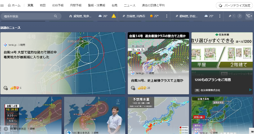Click the 住友林業株式会社 advertiser name
The width and height of the screenshot is (254, 134).
coord(210,90)
